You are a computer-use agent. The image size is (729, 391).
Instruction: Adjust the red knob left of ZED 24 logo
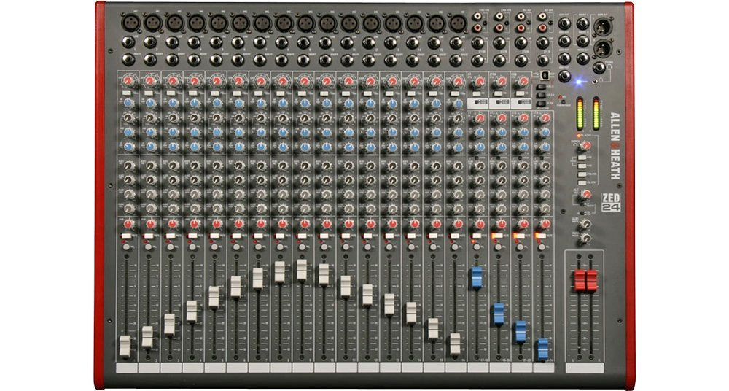pyautogui.click(x=587, y=194)
